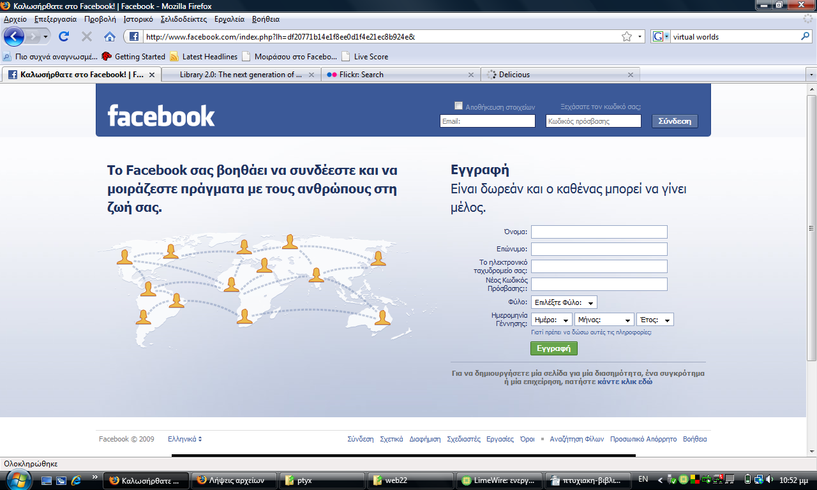Bookmark this page with the star icon

point(627,36)
